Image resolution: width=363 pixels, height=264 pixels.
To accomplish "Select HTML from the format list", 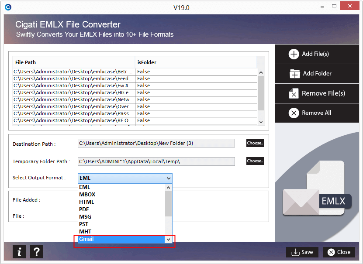I will point(121,202).
